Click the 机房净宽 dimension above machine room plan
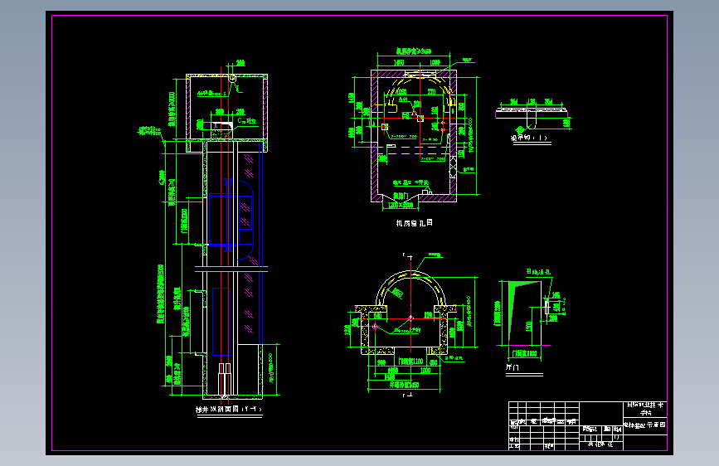 pyautogui.click(x=412, y=51)
